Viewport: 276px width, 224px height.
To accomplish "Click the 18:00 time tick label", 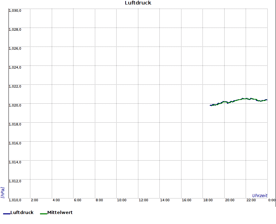I will pyautogui.click(x=208, y=200).
